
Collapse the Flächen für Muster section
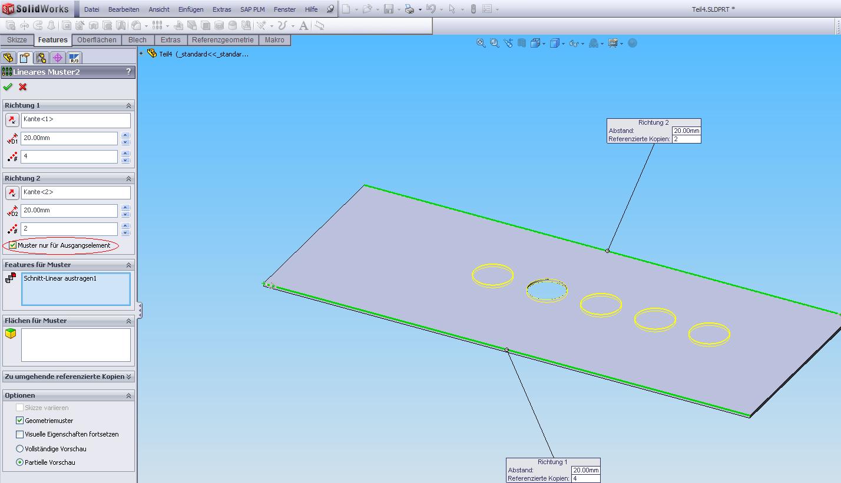[128, 321]
